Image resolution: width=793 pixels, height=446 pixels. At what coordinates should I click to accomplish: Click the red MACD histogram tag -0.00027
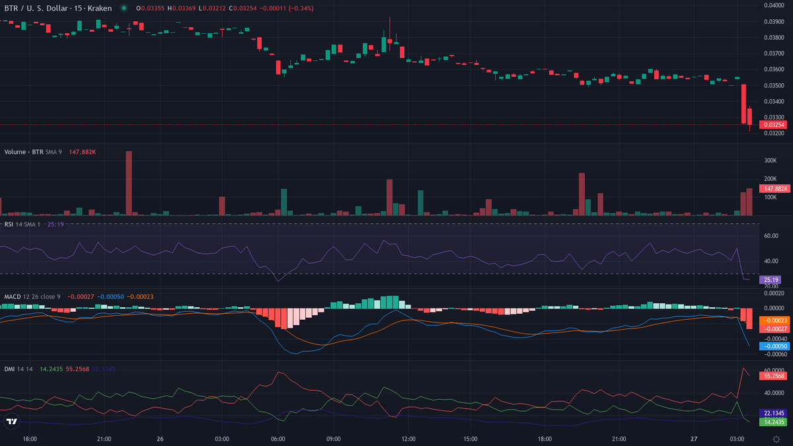pos(774,328)
